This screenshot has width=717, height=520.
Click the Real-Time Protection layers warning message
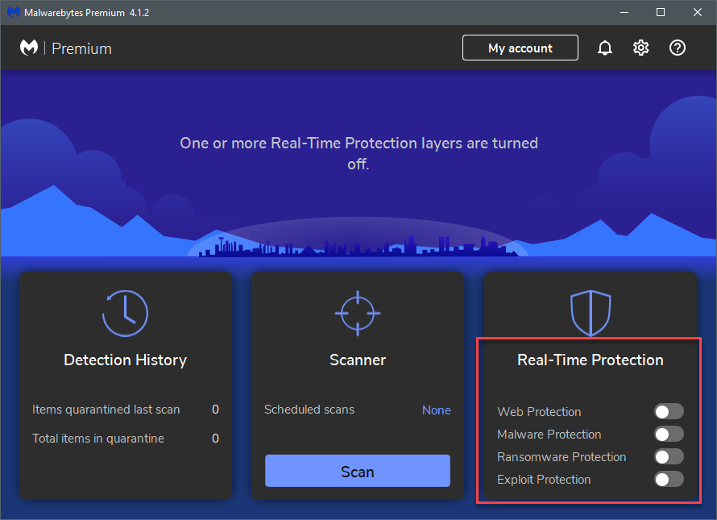point(358,153)
